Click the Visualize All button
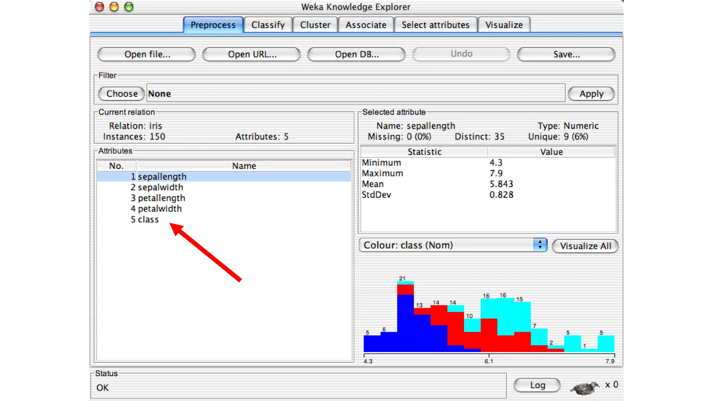The image size is (713, 401). 585,246
